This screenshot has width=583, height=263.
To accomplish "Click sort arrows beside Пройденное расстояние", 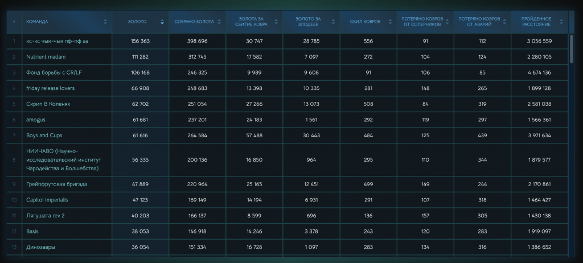I will (561, 22).
